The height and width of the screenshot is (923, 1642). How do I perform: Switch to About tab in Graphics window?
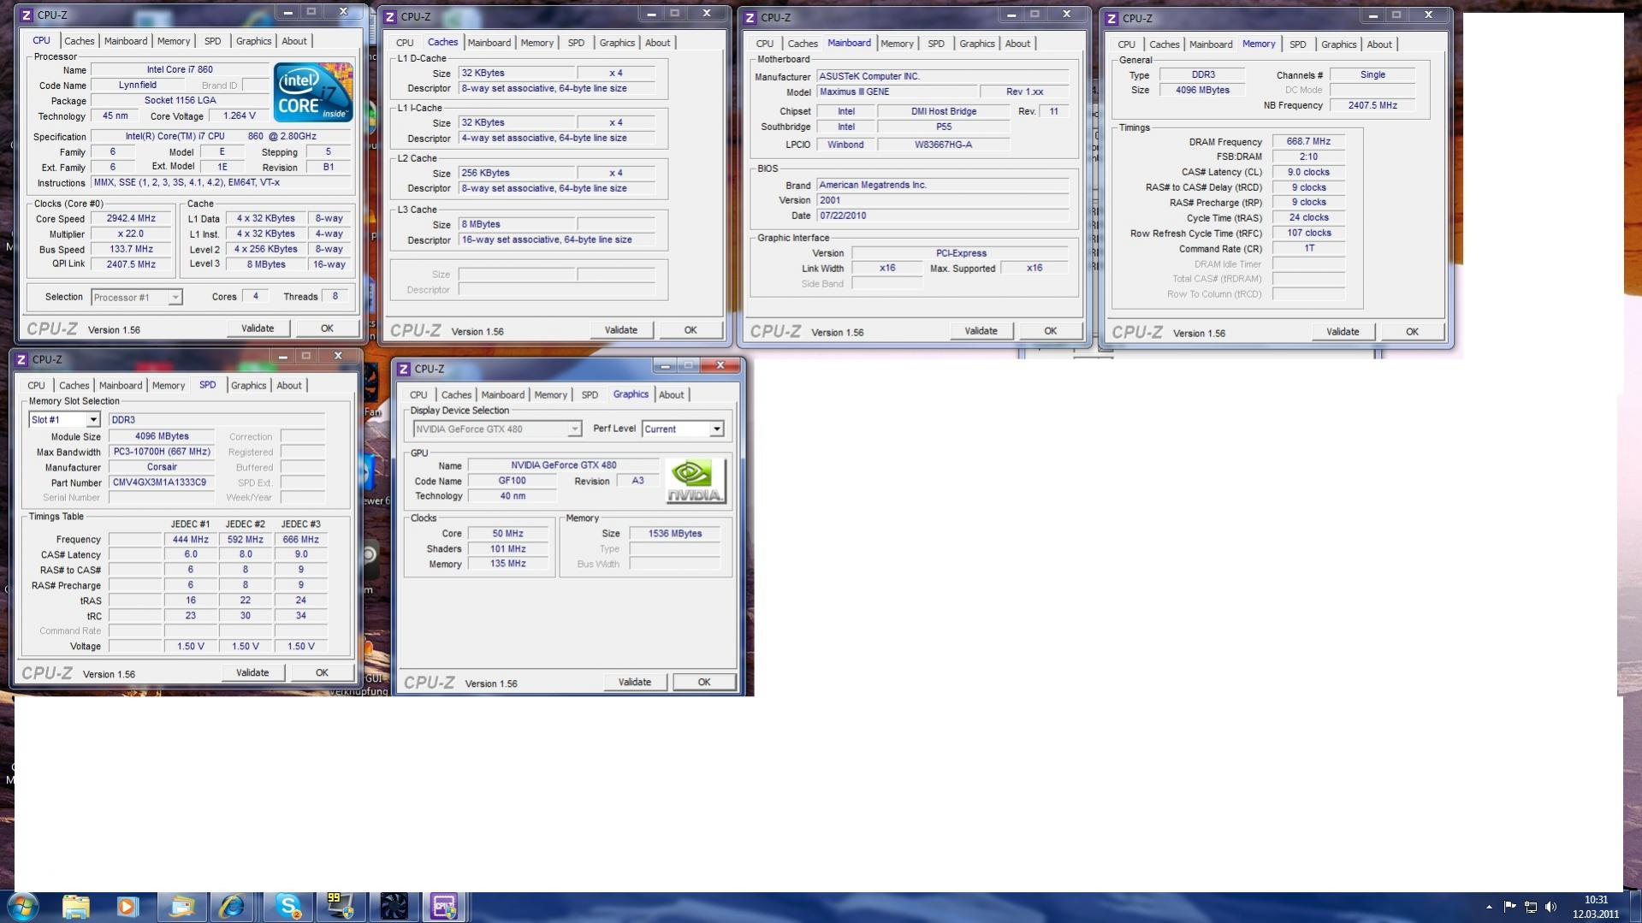click(671, 395)
